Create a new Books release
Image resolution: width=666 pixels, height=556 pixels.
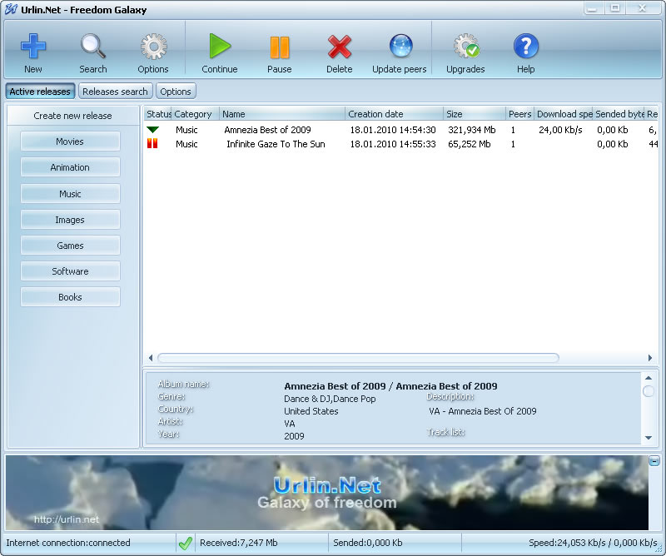(x=70, y=297)
